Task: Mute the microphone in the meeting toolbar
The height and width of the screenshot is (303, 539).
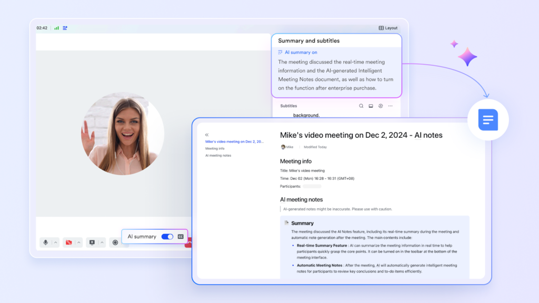Action: (x=46, y=243)
